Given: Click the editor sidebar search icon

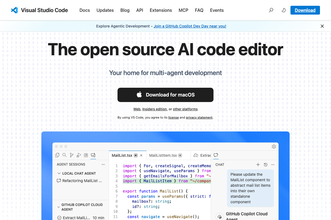Looking at the screenshot, I should click(x=65, y=155).
